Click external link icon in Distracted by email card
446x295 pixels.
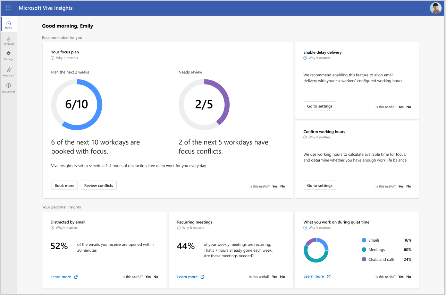click(76, 277)
